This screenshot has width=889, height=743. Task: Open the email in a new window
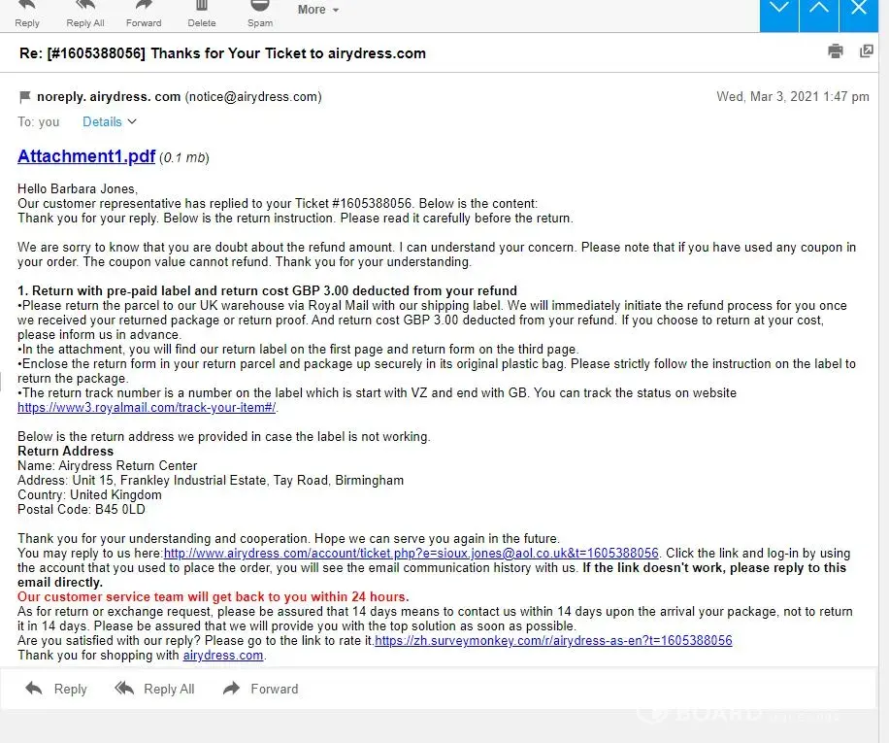click(x=867, y=51)
